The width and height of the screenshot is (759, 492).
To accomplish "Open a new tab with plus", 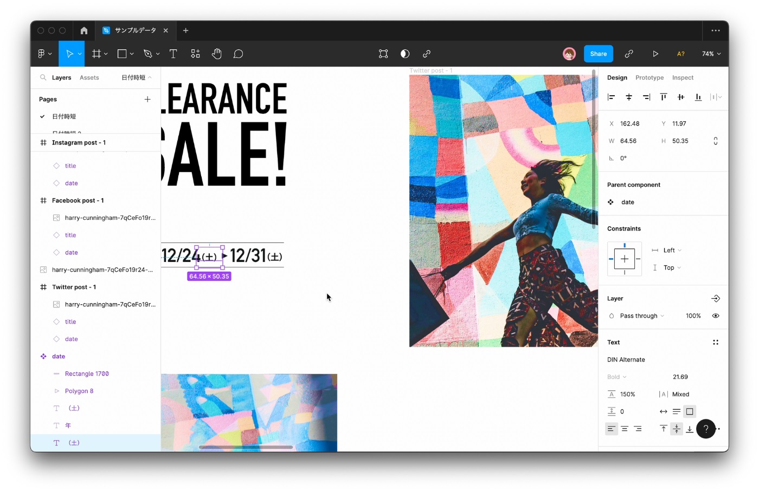I will click(185, 30).
